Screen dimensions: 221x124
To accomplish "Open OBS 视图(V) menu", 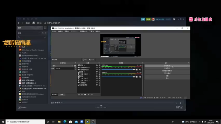I will pos(67,31).
